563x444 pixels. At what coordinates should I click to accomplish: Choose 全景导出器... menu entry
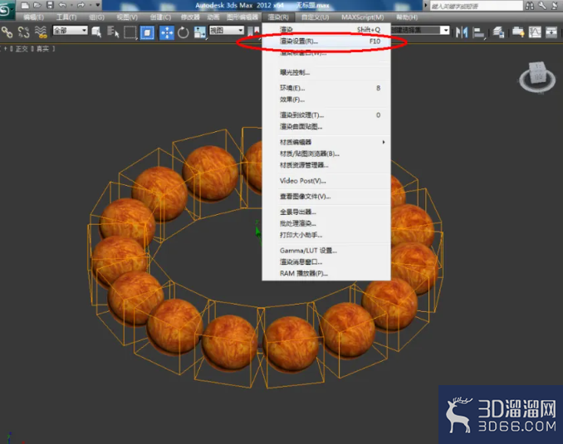(x=326, y=212)
